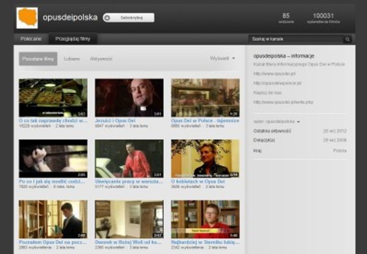Focus the Szukaj w kanale search field
The width and height of the screenshot is (367, 254).
point(297,39)
